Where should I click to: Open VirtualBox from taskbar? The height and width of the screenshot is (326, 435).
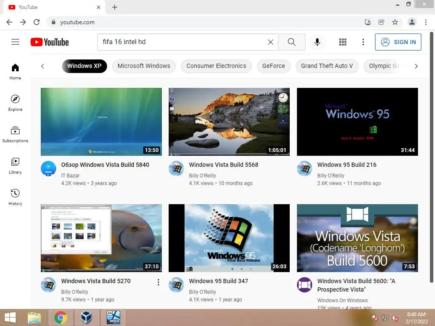[87, 318]
